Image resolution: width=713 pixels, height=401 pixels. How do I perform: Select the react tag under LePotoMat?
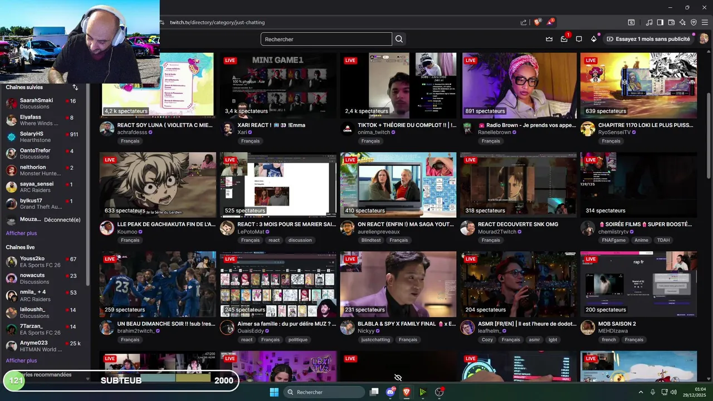coord(274,240)
